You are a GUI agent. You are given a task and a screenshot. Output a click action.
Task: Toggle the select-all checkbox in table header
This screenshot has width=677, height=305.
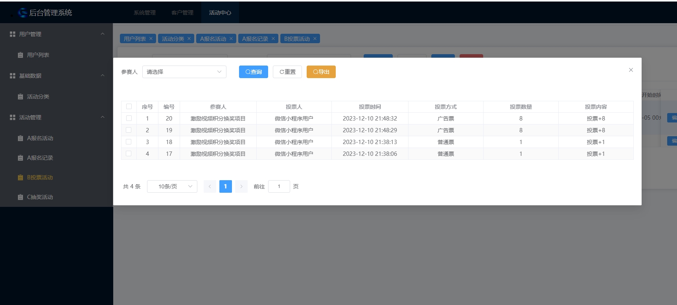129,106
